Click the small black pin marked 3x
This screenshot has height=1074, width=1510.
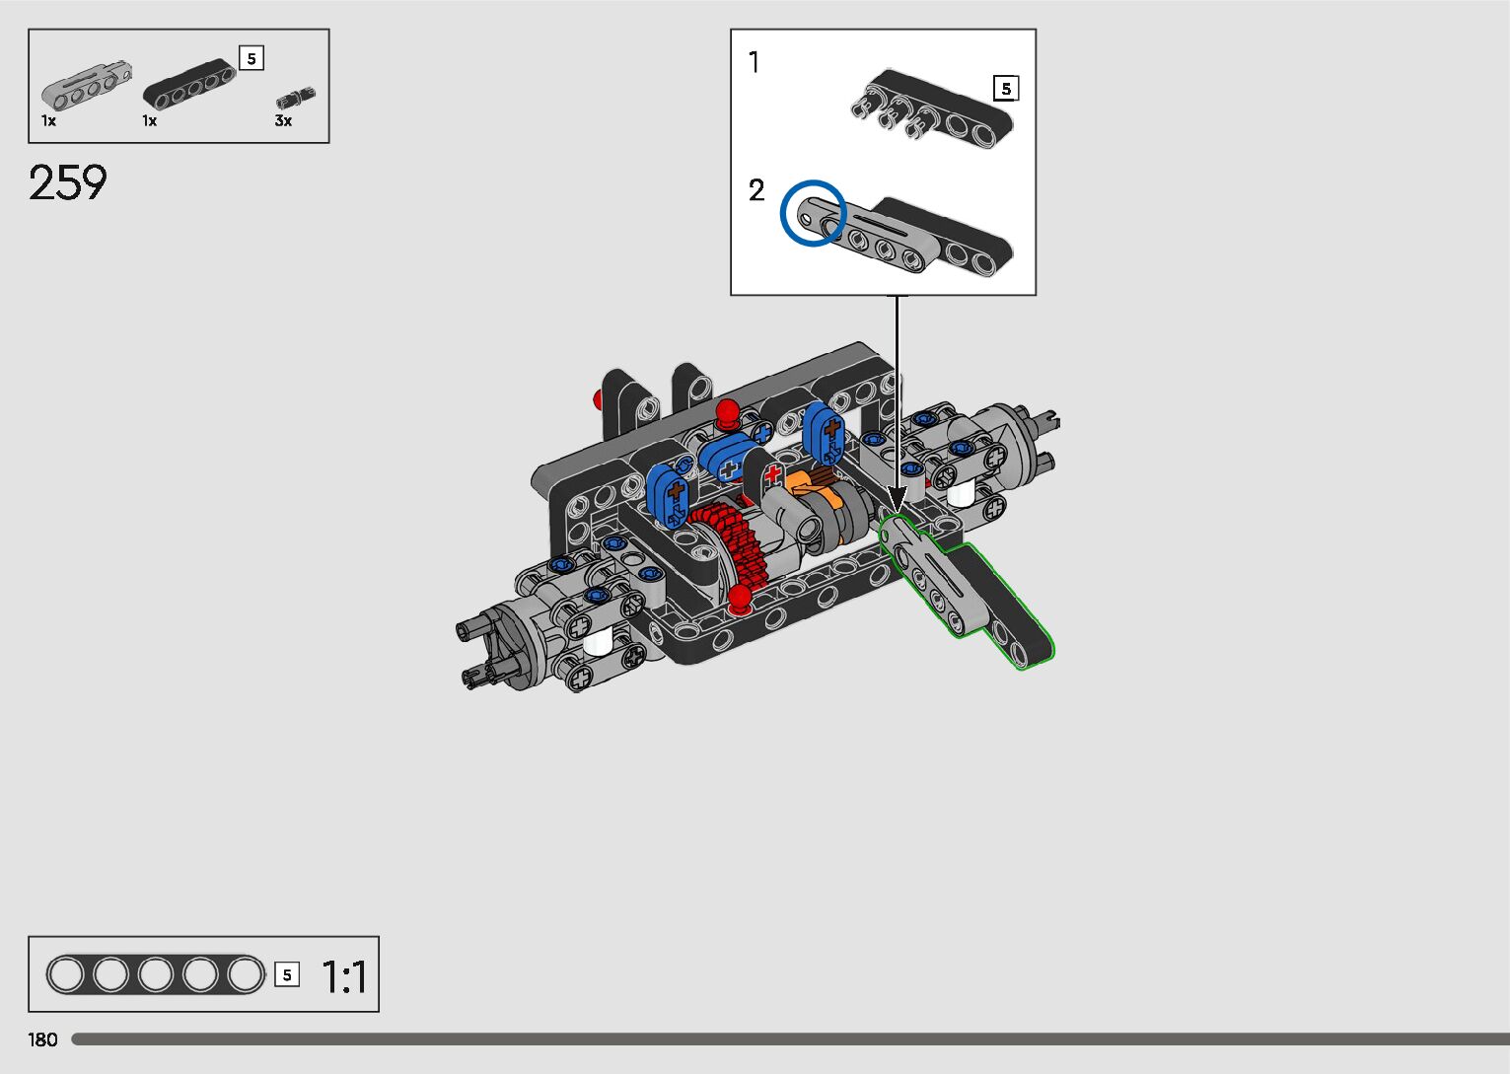pos(294,97)
